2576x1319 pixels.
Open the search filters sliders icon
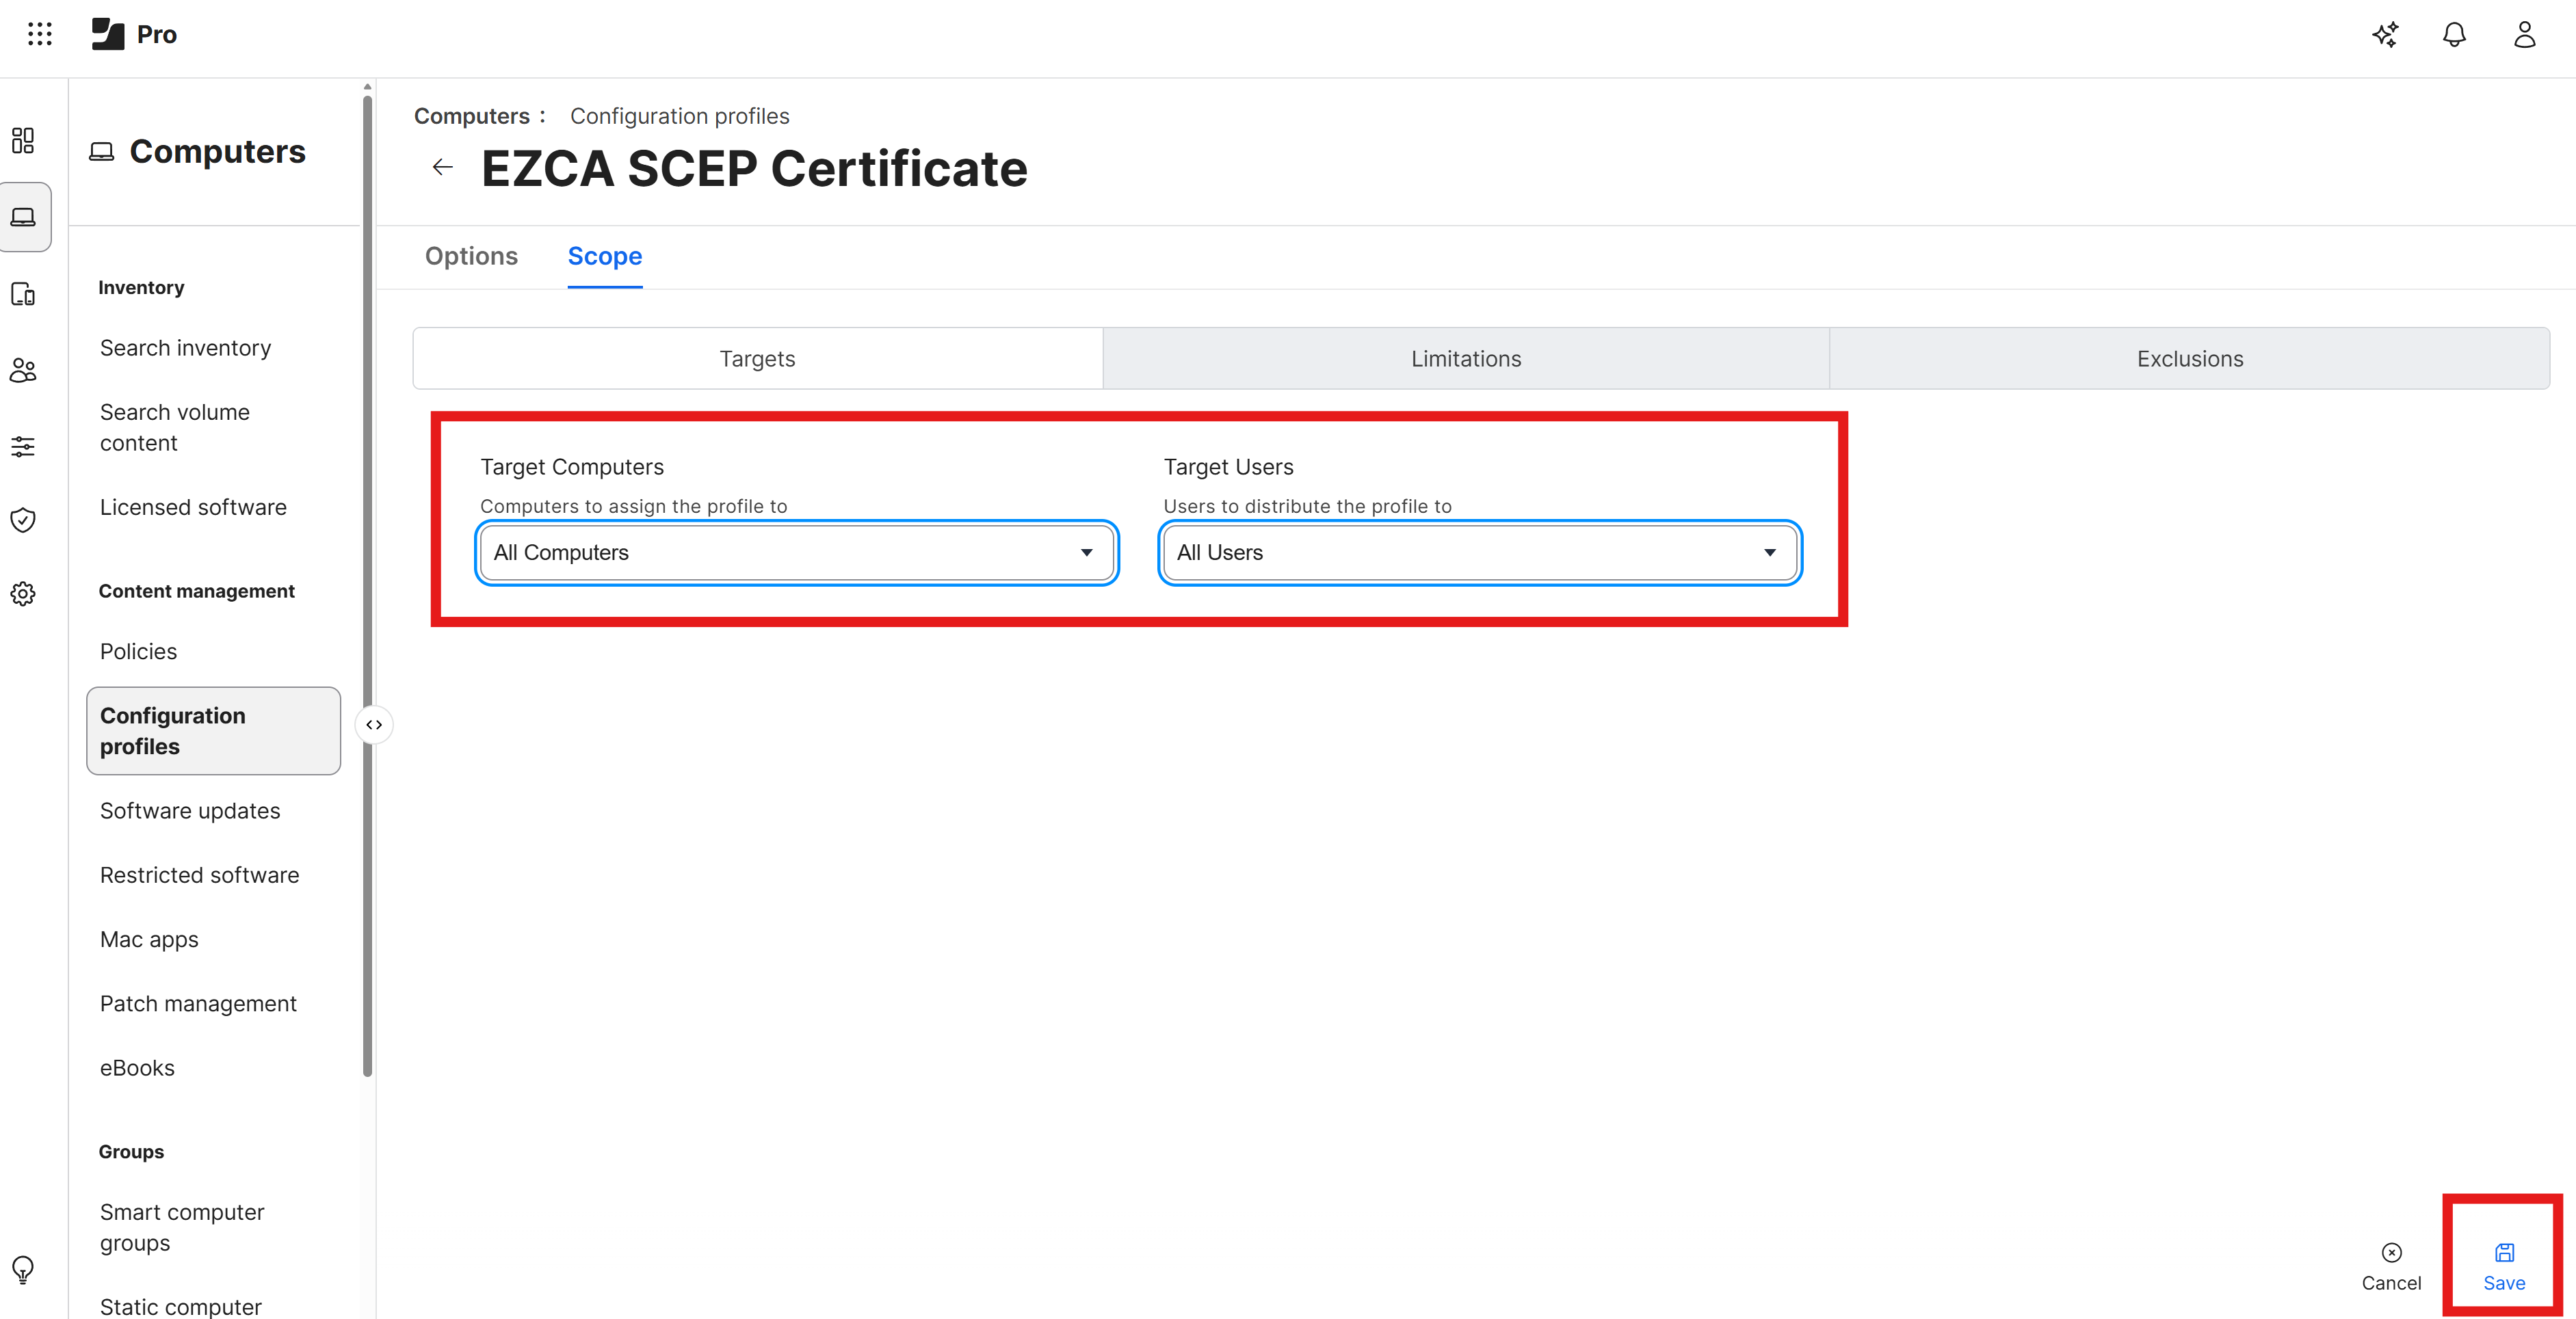coord(23,446)
